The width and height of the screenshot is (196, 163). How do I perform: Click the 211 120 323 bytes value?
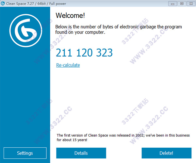coord(84,52)
